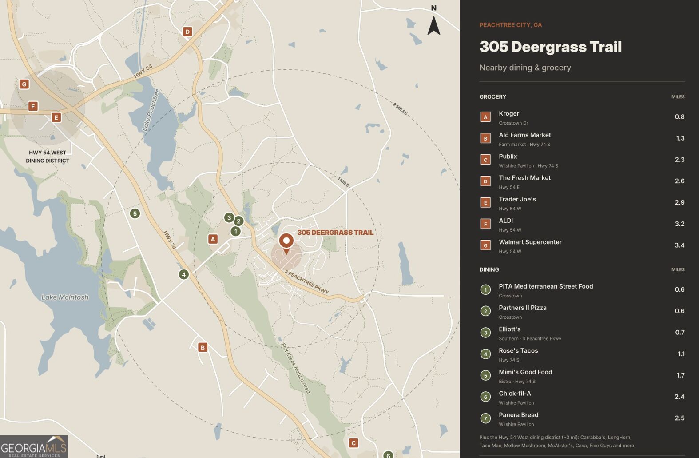Click the legend A icon beside Kroger
The width and height of the screenshot is (699, 458).
(485, 117)
